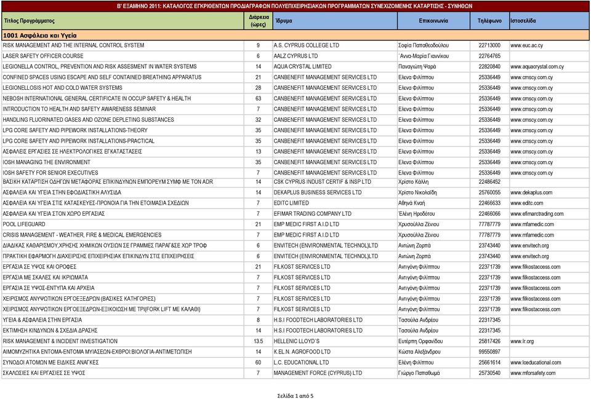Image resolution: width=591 pixels, height=399 pixels.
Task: Open the www.editc.com link
Action: pyautogui.click(x=527, y=203)
